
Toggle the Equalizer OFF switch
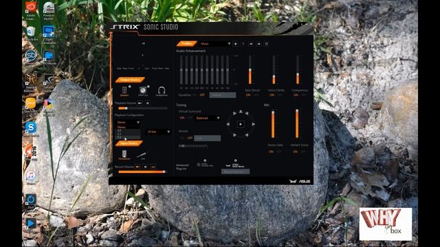202,95
